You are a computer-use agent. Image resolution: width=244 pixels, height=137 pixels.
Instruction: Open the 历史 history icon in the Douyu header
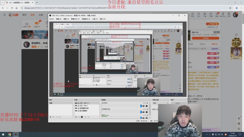click(192, 15)
